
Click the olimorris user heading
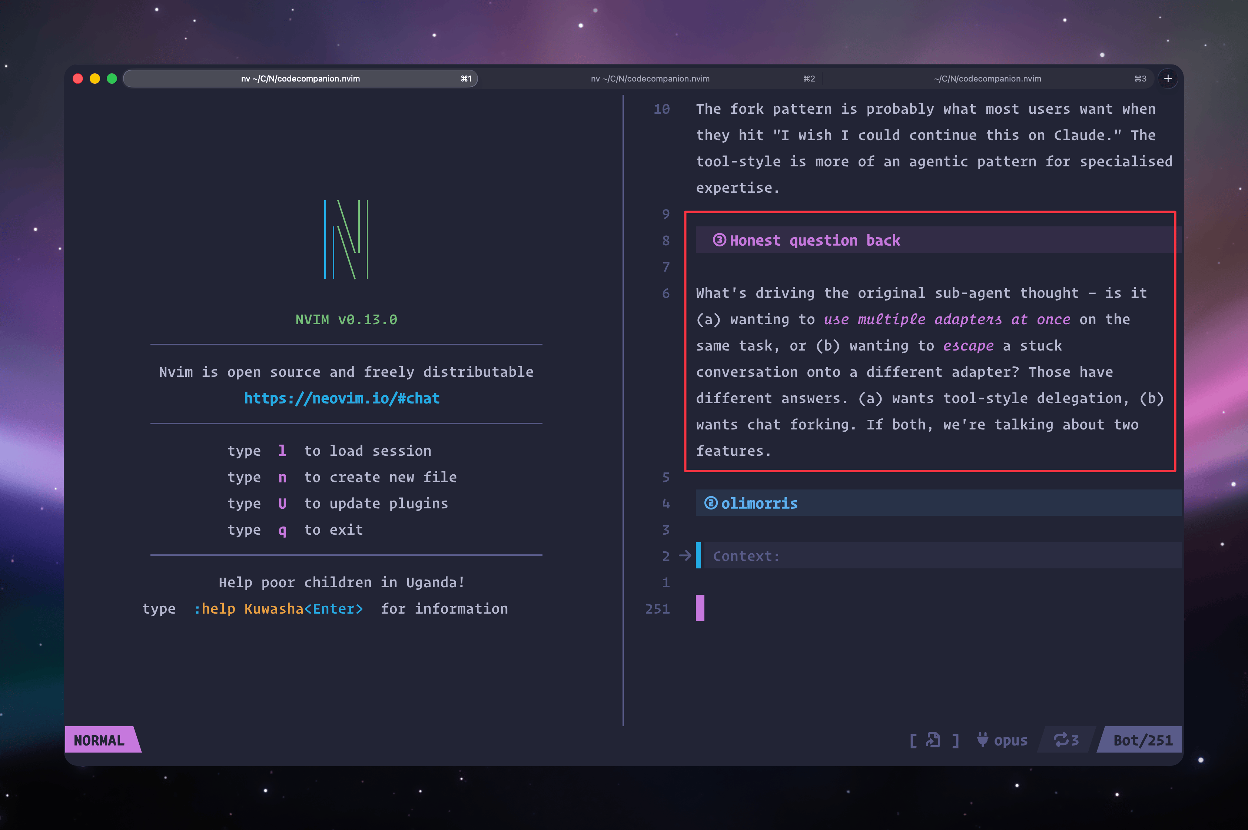(x=759, y=504)
